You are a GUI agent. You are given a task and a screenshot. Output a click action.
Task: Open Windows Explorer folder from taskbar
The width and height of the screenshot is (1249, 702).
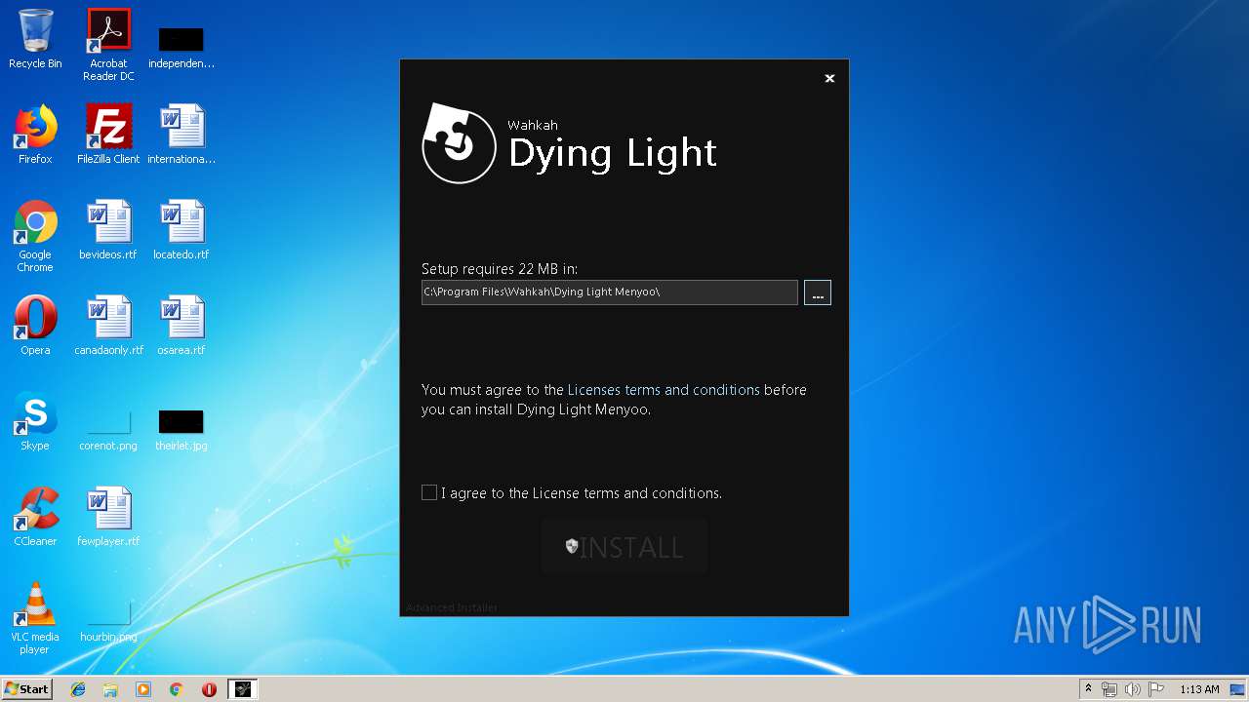point(110,689)
